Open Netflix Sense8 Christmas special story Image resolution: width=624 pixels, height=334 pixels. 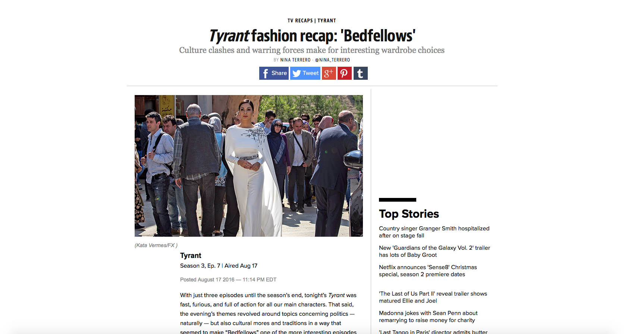pos(428,271)
